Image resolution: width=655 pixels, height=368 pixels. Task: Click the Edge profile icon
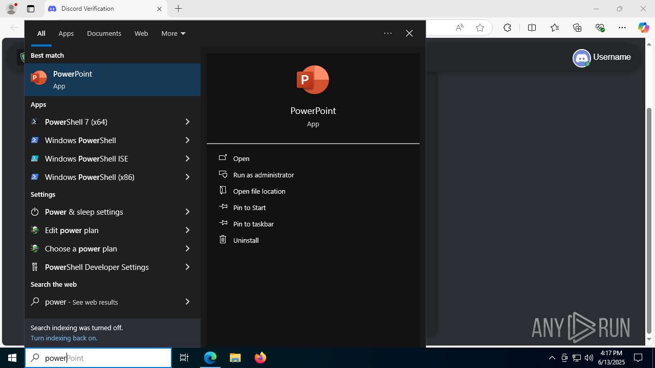(11, 9)
